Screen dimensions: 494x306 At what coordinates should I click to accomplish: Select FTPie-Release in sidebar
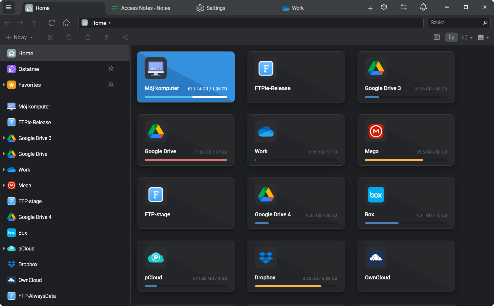point(65,122)
